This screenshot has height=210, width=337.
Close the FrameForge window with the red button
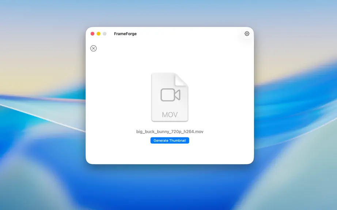point(92,34)
